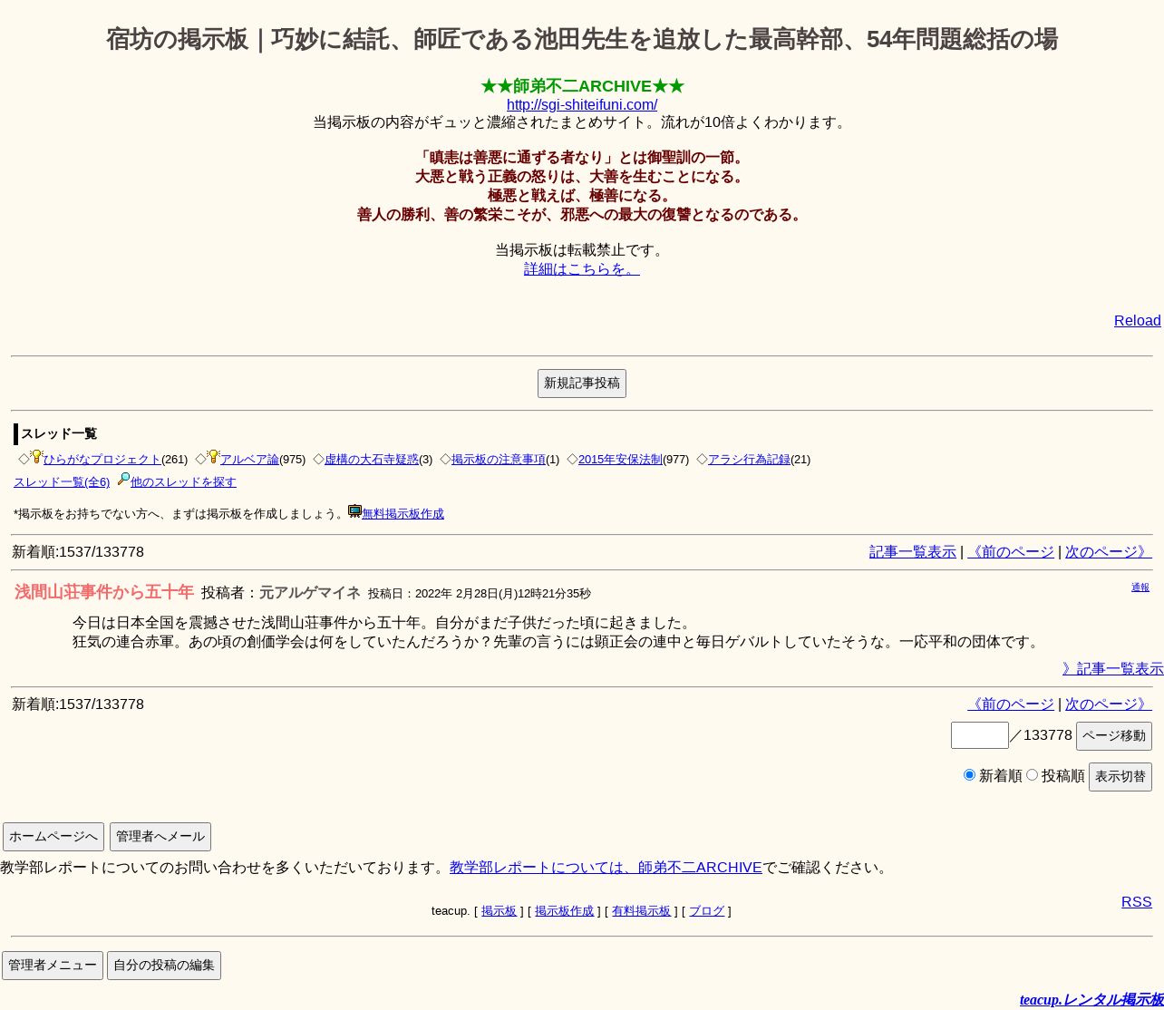Click the 自分の投稿の編集 button
Screen dimensions: 1164x1010
click(164, 966)
